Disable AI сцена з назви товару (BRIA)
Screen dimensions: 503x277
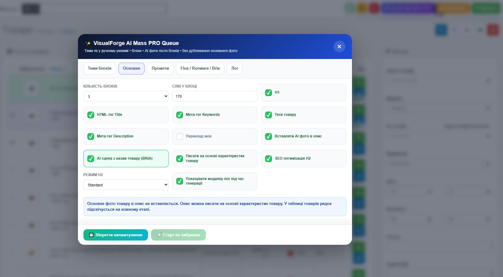tap(91, 158)
